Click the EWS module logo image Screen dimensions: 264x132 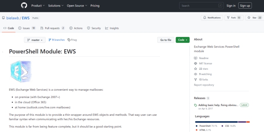pos(20,71)
